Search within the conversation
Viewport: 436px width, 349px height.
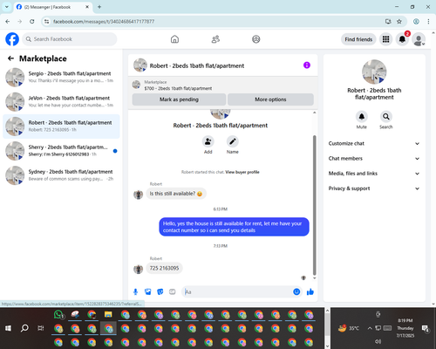click(x=386, y=117)
